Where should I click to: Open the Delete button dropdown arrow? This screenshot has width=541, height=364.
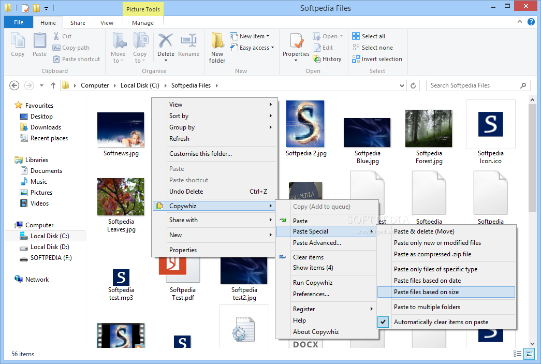pos(166,61)
